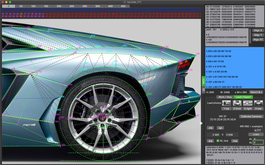Select the 300 range segment
Image resolution: width=265 pixels, height=165 pixels.
tap(85, 6)
